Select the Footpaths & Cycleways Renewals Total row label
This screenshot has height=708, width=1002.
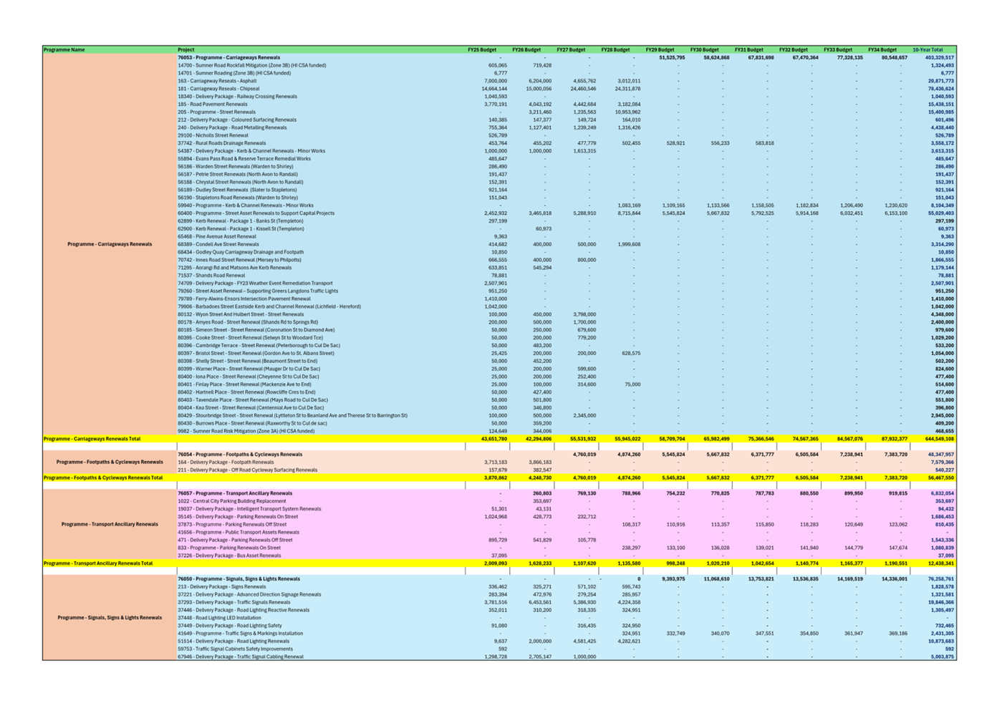tap(102, 477)
